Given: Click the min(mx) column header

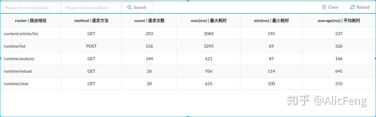Looking at the screenshot, I should coord(271,21).
